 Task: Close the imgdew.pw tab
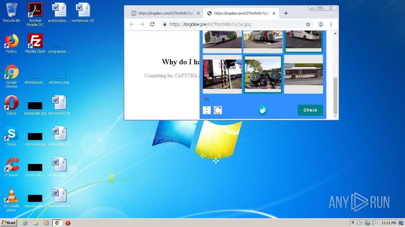point(274,13)
